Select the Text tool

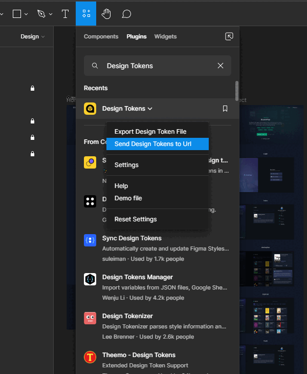point(65,14)
